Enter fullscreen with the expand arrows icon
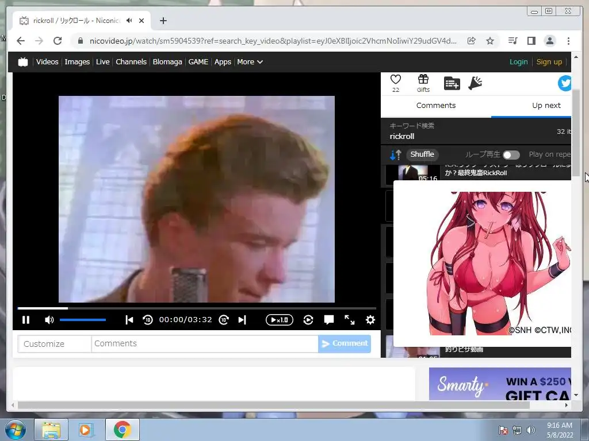Viewport: 589px width, 441px height. [x=350, y=320]
